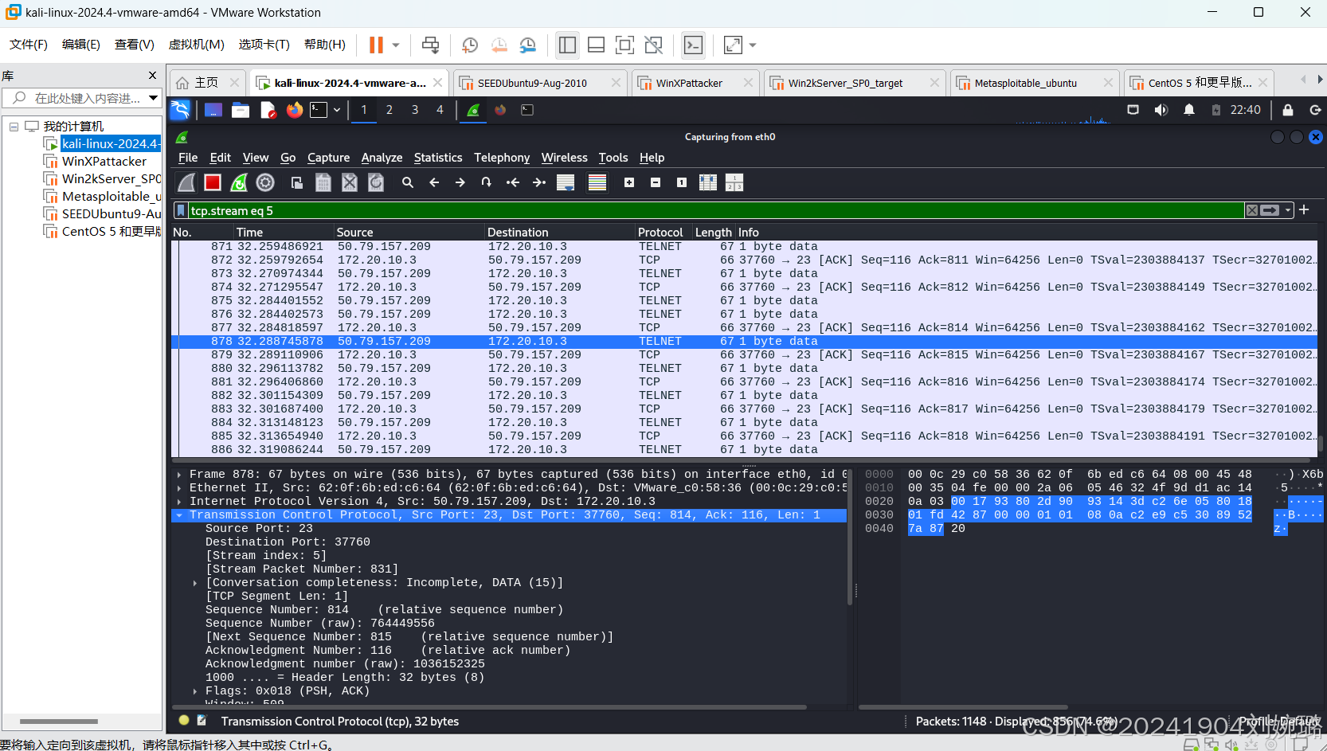Switch to Kali workspace 3

[415, 110]
